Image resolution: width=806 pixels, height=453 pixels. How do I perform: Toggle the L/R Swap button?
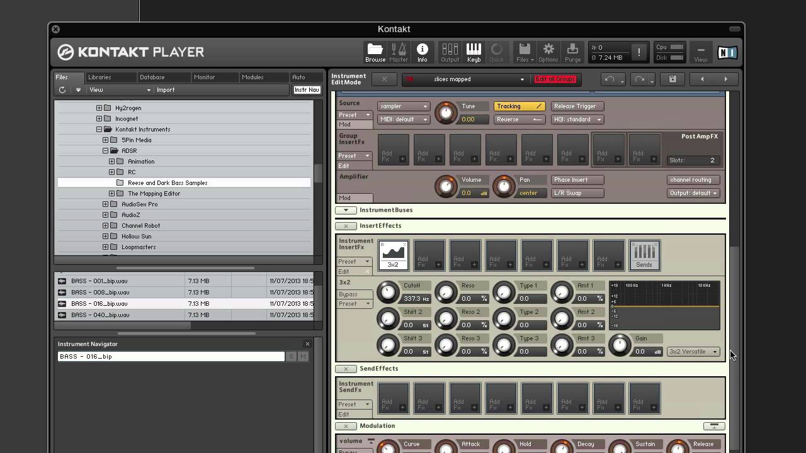click(577, 193)
